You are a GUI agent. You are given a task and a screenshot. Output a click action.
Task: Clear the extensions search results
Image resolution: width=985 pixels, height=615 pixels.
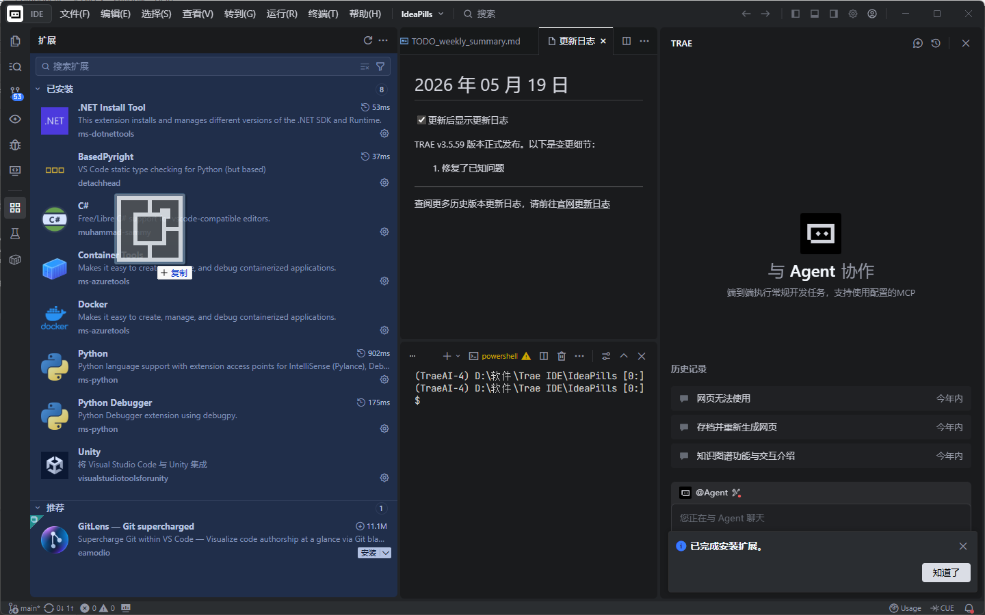365,66
